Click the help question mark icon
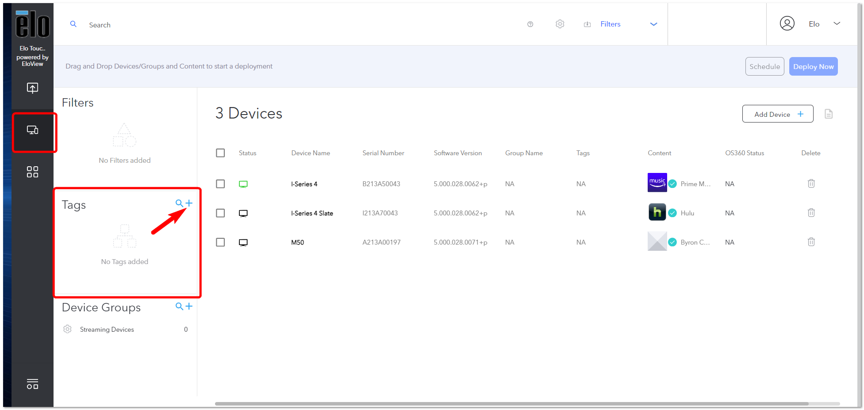 pyautogui.click(x=530, y=24)
